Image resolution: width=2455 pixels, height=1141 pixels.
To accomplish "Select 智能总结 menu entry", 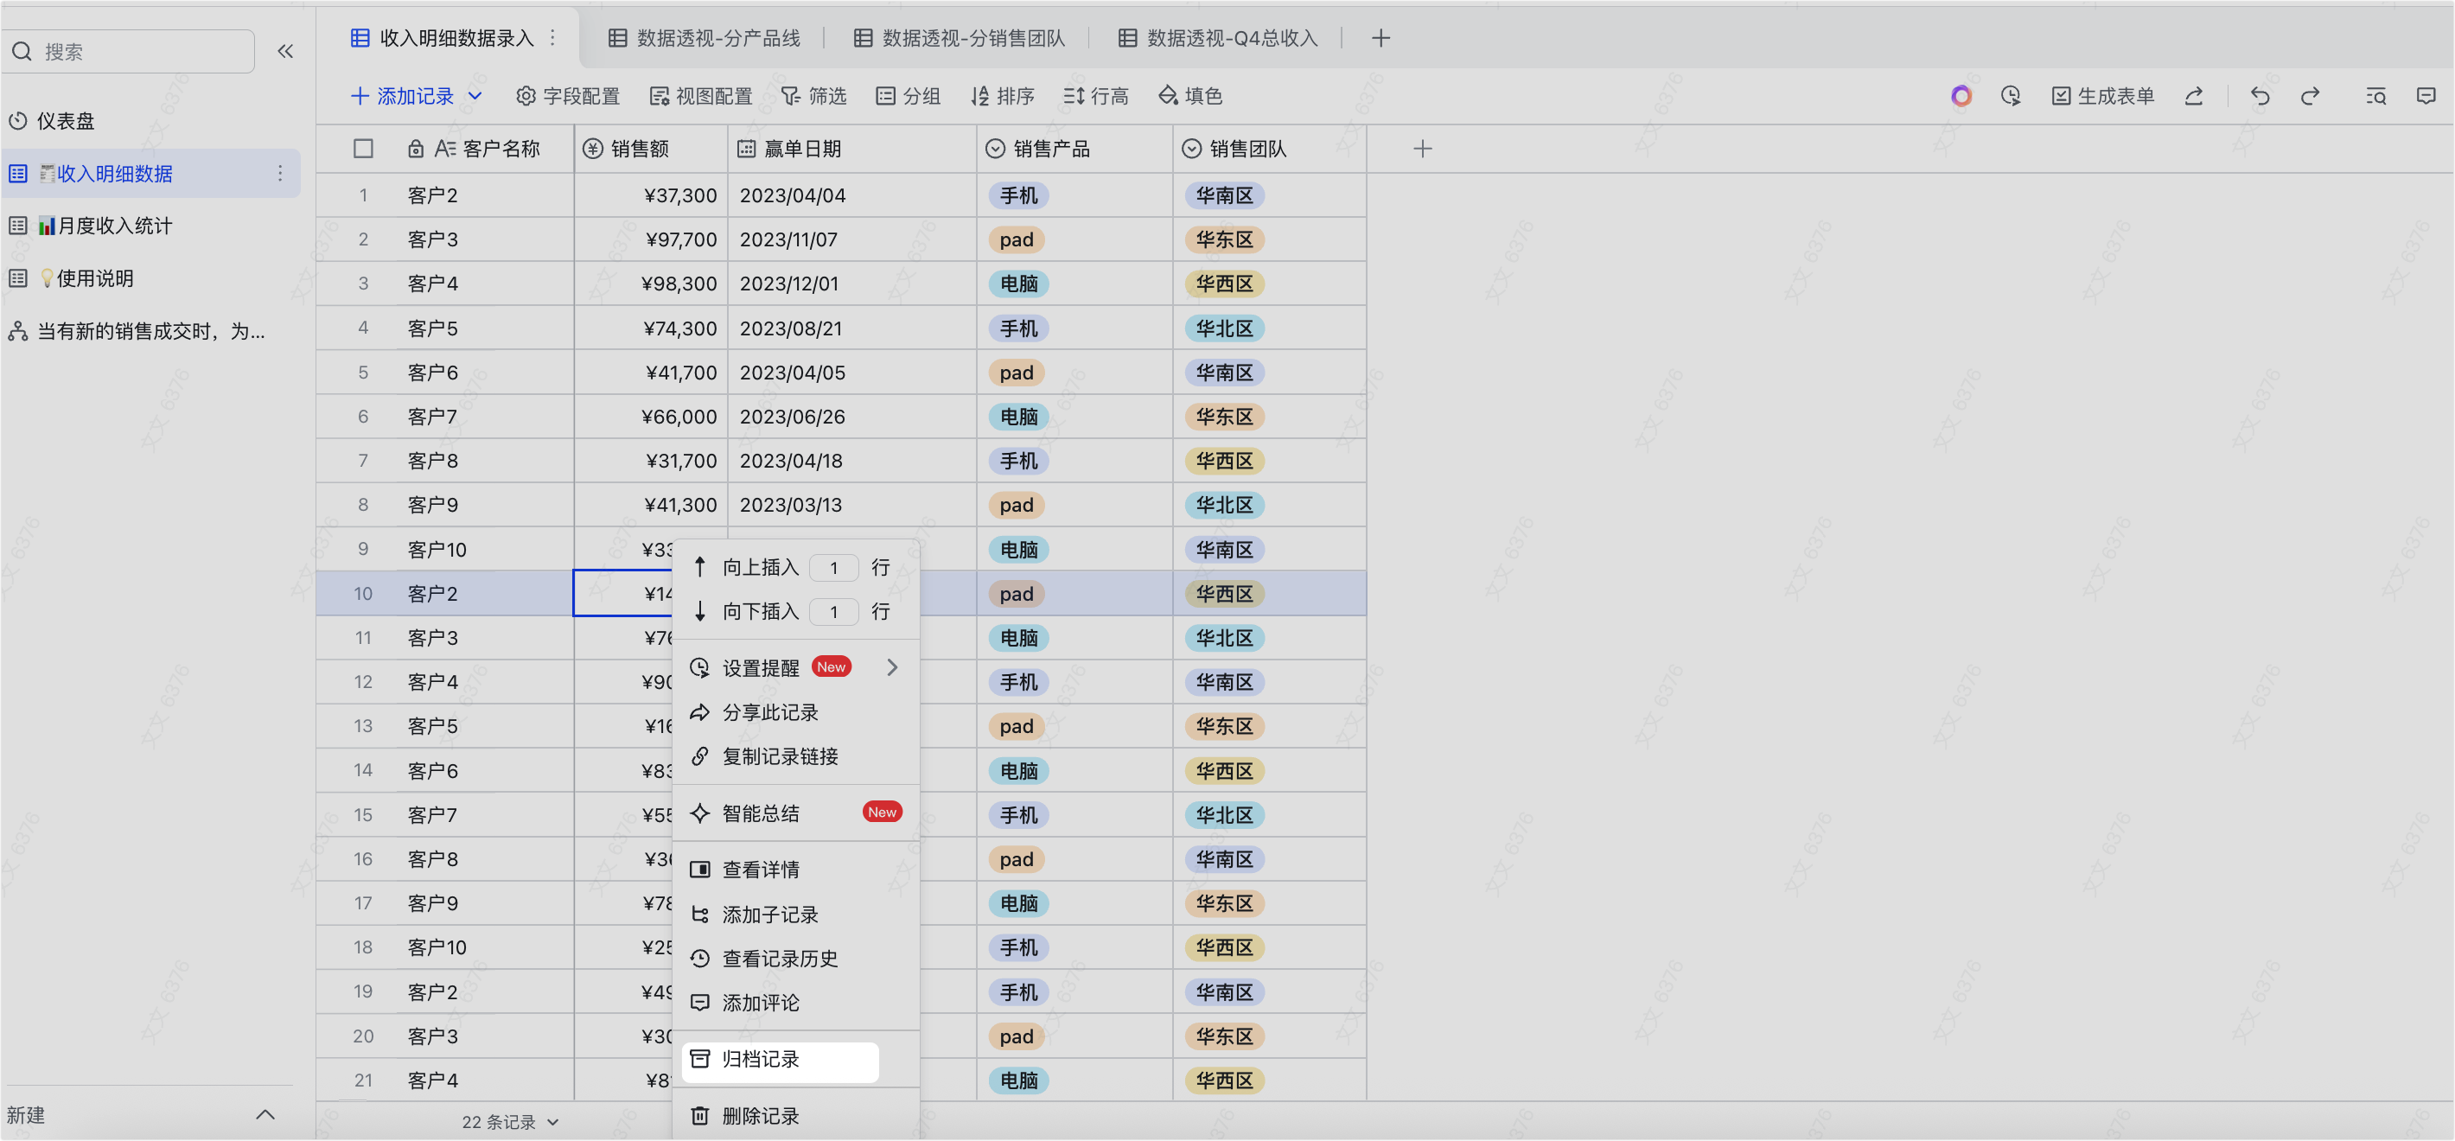I will coord(796,813).
